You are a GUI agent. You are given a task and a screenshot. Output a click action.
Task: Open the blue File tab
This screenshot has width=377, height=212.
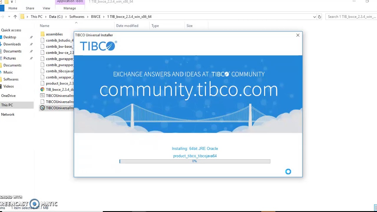(2, 8)
